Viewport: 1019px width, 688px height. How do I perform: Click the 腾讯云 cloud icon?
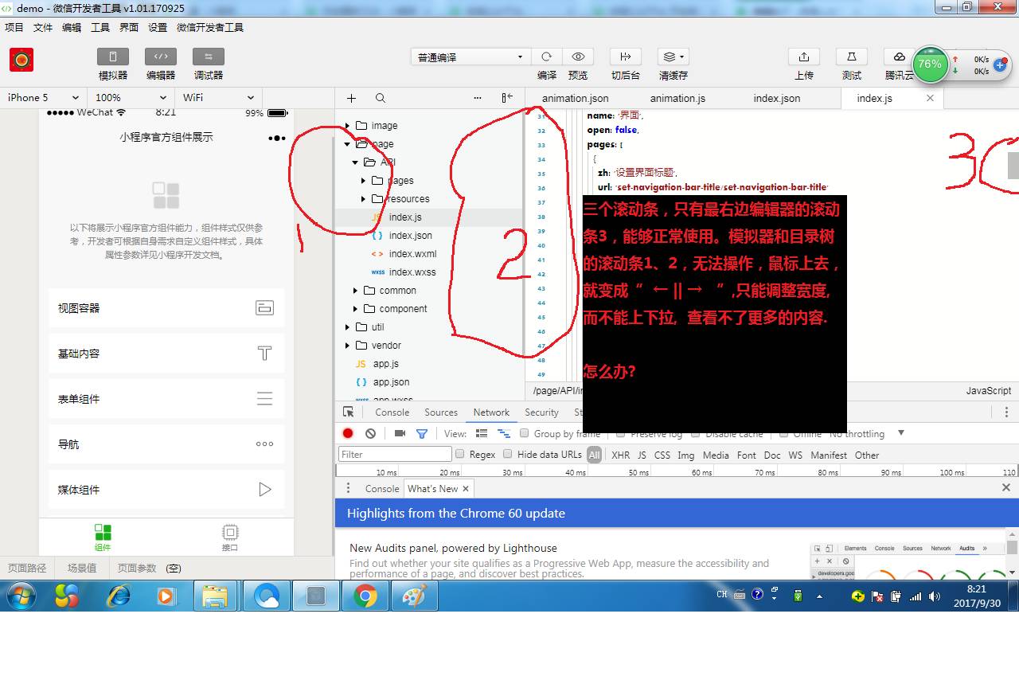point(899,57)
